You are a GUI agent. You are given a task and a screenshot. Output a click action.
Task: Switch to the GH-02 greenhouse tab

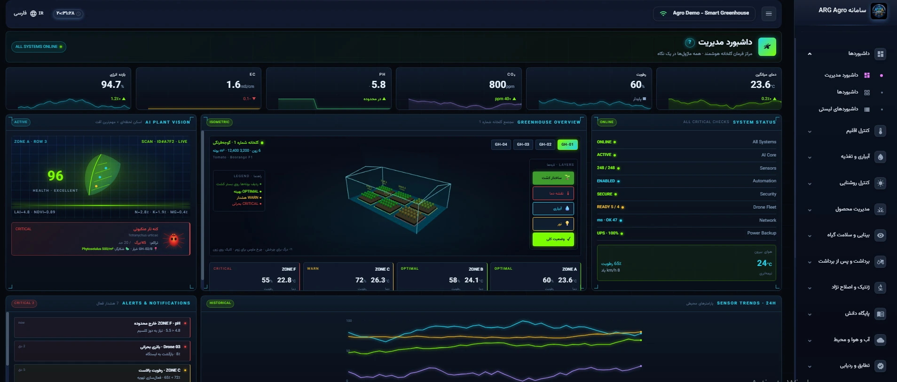tap(545, 145)
